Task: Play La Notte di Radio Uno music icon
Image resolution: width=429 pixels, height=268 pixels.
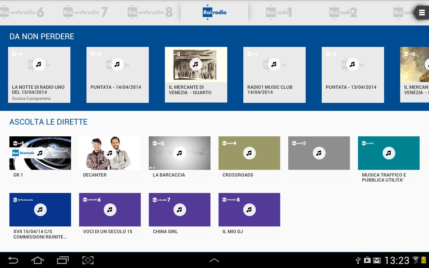Action: pos(39,64)
